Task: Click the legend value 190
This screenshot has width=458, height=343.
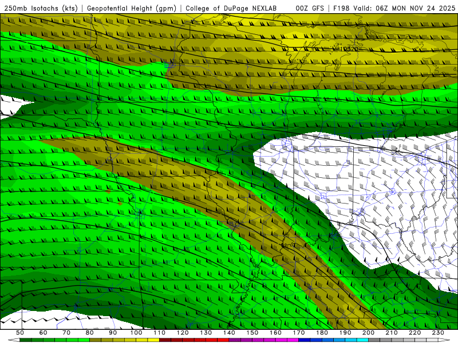Action: tap(345, 333)
